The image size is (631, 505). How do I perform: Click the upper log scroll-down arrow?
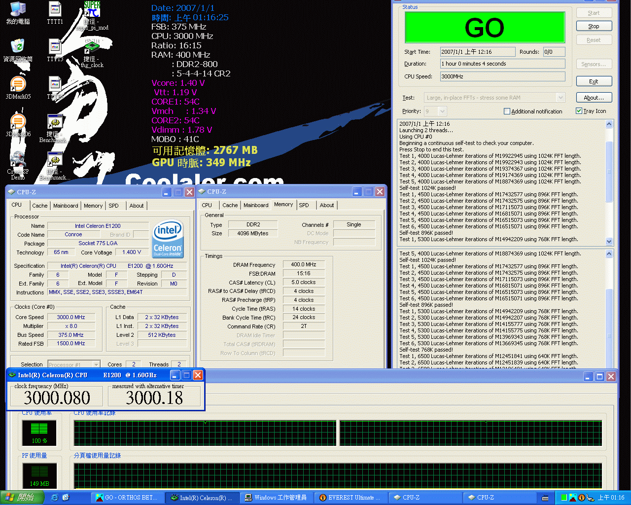tap(609, 241)
